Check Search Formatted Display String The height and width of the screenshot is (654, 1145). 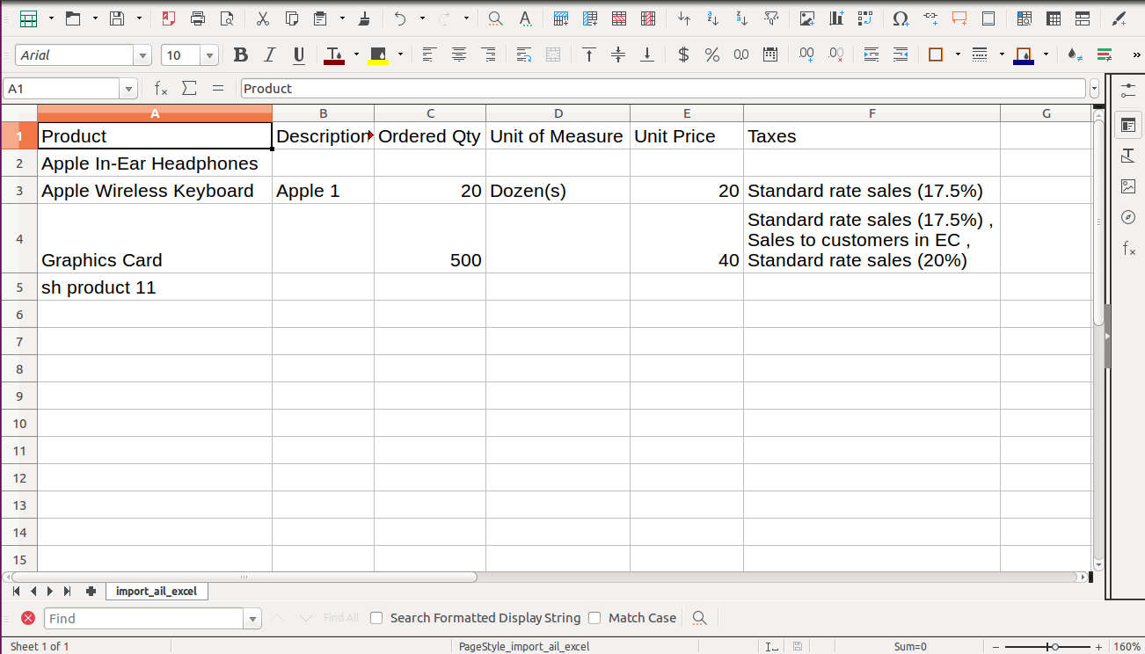376,618
